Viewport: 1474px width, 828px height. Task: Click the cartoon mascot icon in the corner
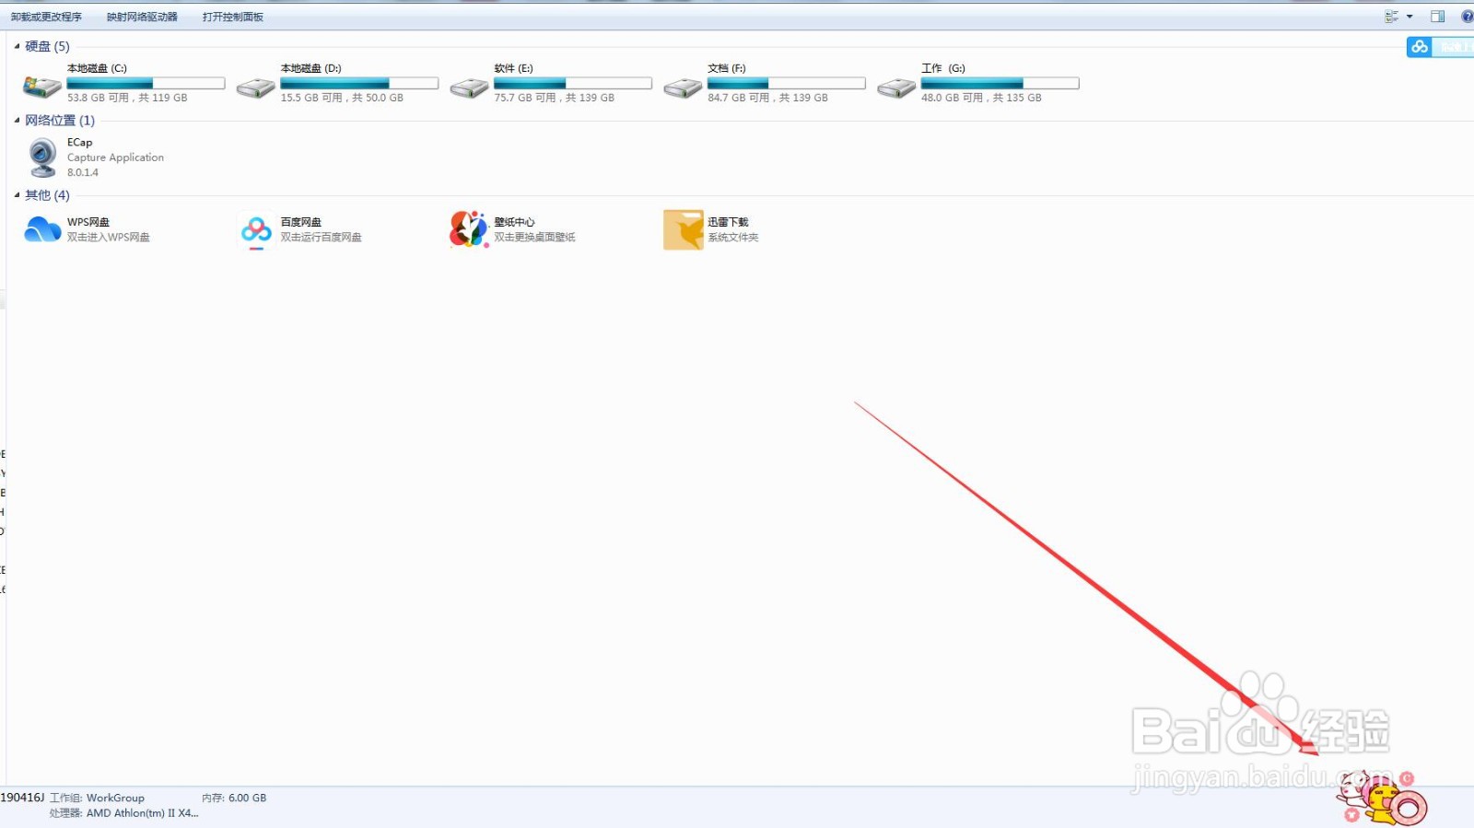point(1381,798)
